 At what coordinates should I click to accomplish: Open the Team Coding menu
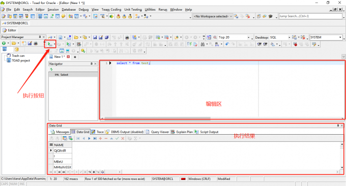coord(111,10)
